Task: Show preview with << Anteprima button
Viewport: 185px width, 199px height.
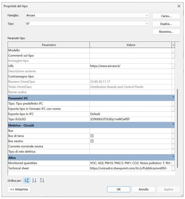Action: (19, 189)
